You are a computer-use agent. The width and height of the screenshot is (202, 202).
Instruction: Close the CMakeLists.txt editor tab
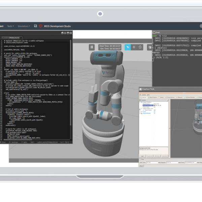(21, 38)
